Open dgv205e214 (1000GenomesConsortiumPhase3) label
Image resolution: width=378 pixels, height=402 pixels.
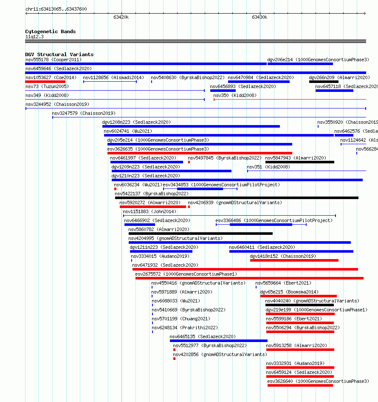click(x=158, y=140)
